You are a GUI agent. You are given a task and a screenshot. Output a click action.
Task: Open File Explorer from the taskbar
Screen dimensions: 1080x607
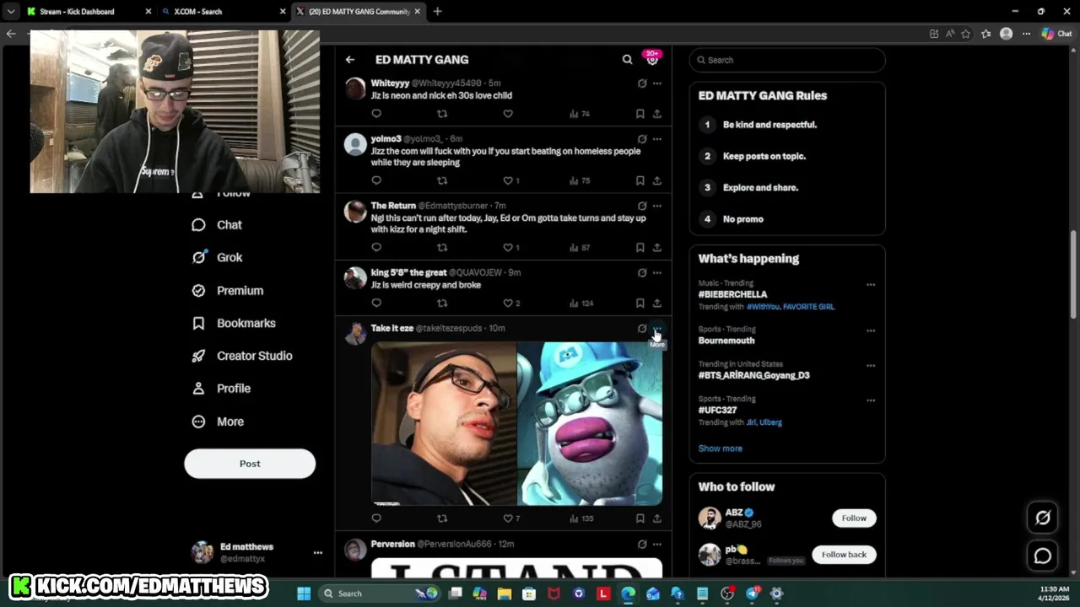[x=505, y=594]
